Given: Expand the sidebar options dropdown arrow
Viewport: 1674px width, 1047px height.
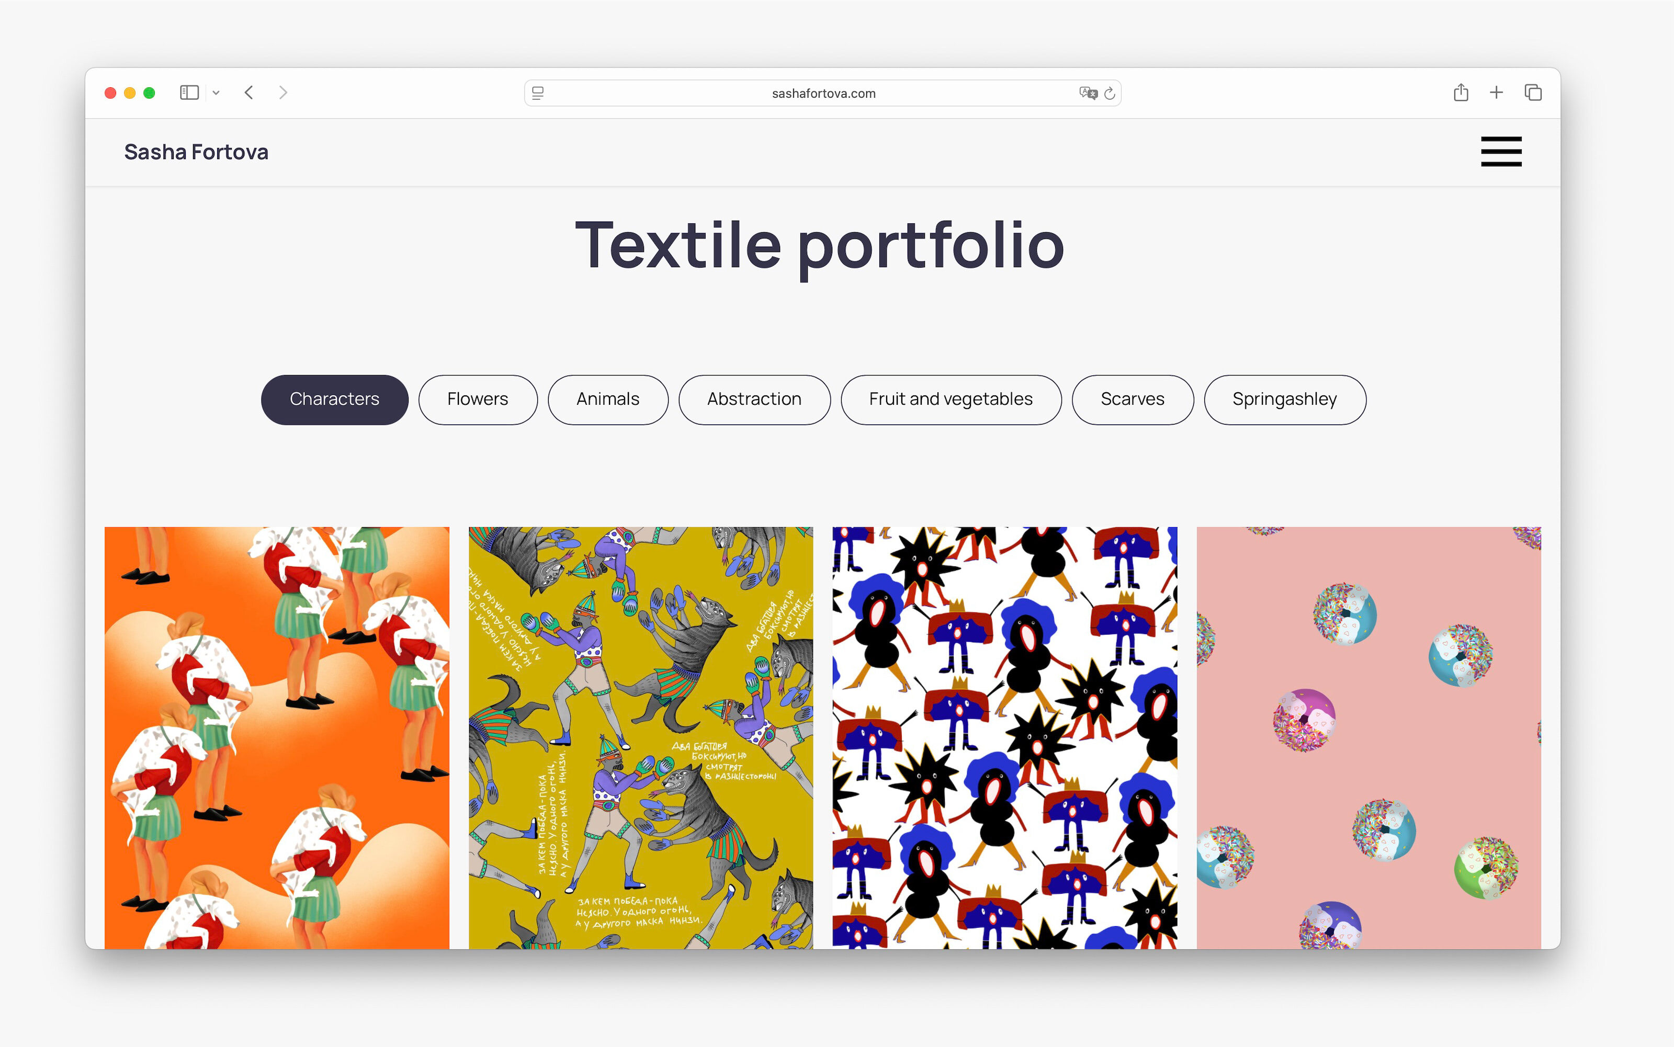Looking at the screenshot, I should pos(216,93).
